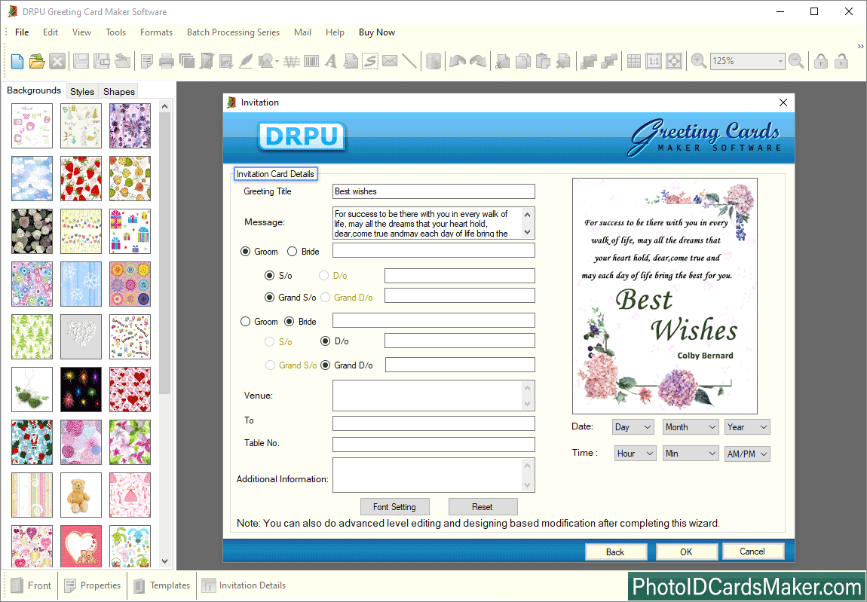
Task: Click the 1:1 actual size icon
Action: coord(654,61)
